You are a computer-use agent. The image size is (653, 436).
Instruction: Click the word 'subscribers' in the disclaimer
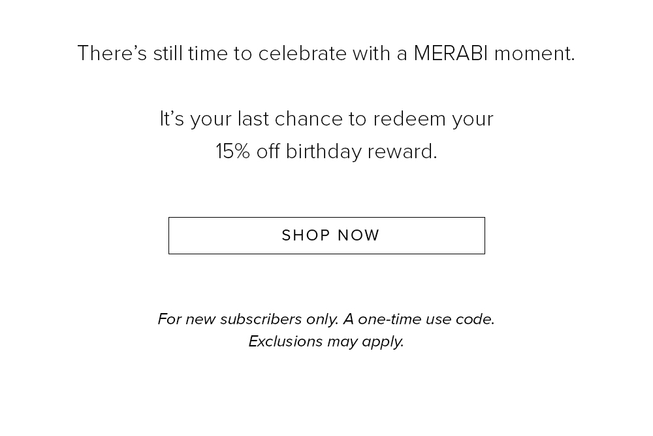click(261, 319)
